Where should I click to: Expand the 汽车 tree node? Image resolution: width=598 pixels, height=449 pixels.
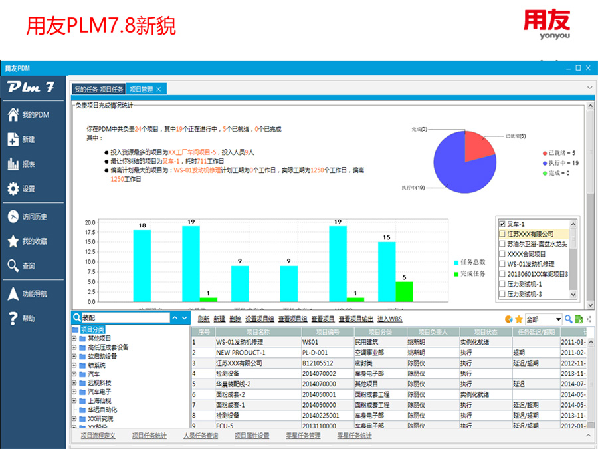point(74,374)
